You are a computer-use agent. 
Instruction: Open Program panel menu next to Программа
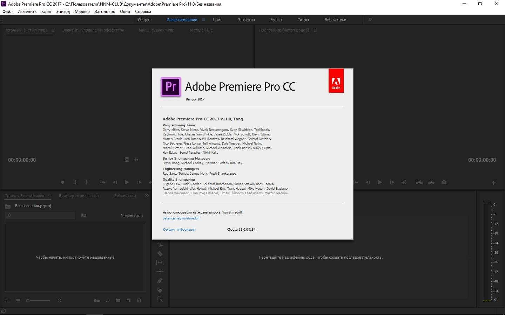tap(315, 30)
